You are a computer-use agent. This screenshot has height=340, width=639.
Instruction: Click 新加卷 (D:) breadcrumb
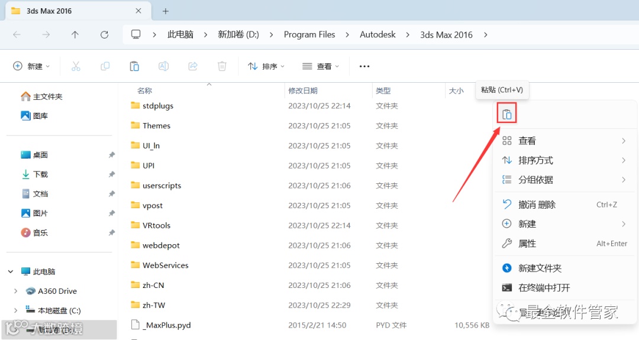coord(238,35)
